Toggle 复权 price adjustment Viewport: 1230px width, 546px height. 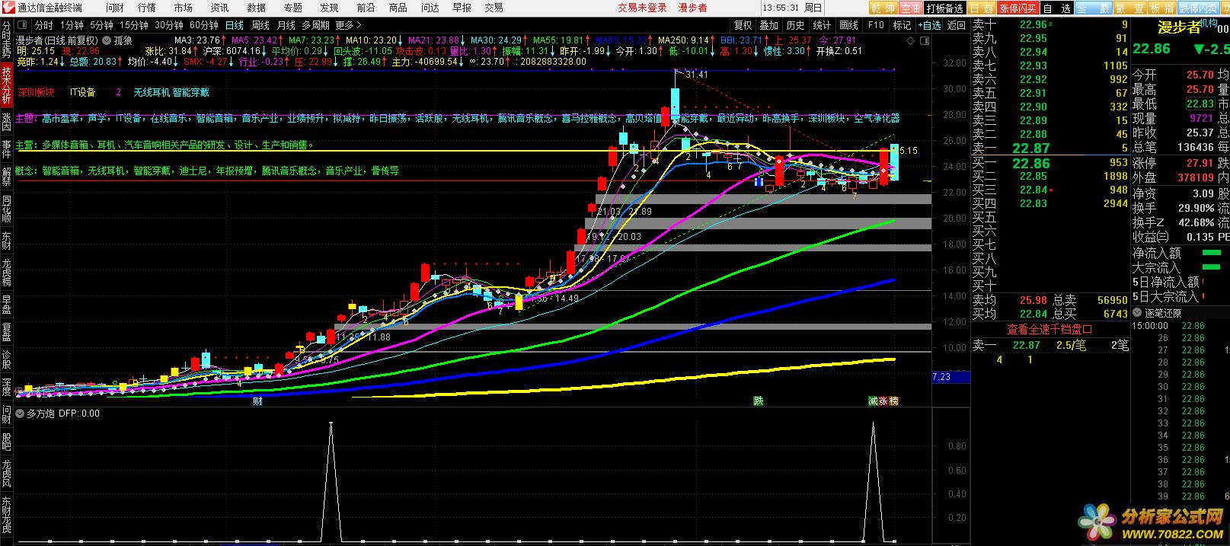[x=743, y=25]
